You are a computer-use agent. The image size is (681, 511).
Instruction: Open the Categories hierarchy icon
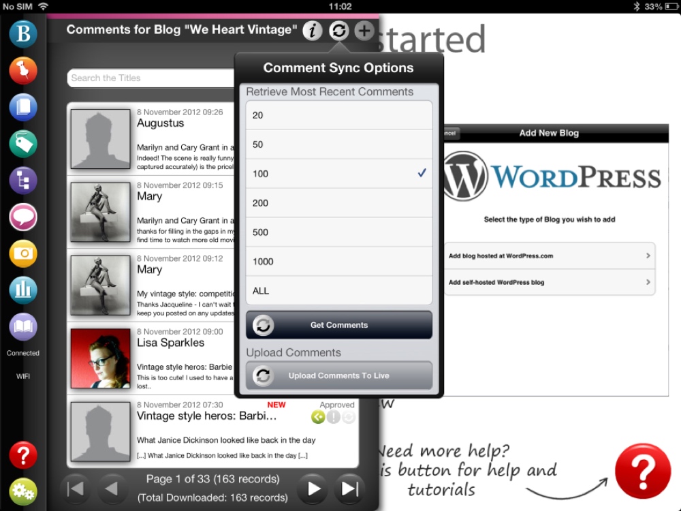(x=23, y=180)
